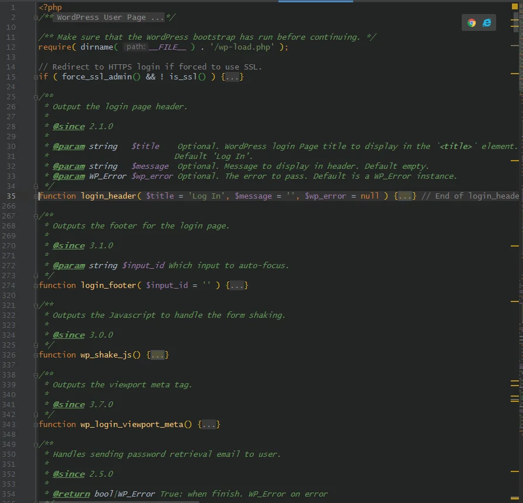Collapse the doc comment starting at line 321

(x=36, y=306)
